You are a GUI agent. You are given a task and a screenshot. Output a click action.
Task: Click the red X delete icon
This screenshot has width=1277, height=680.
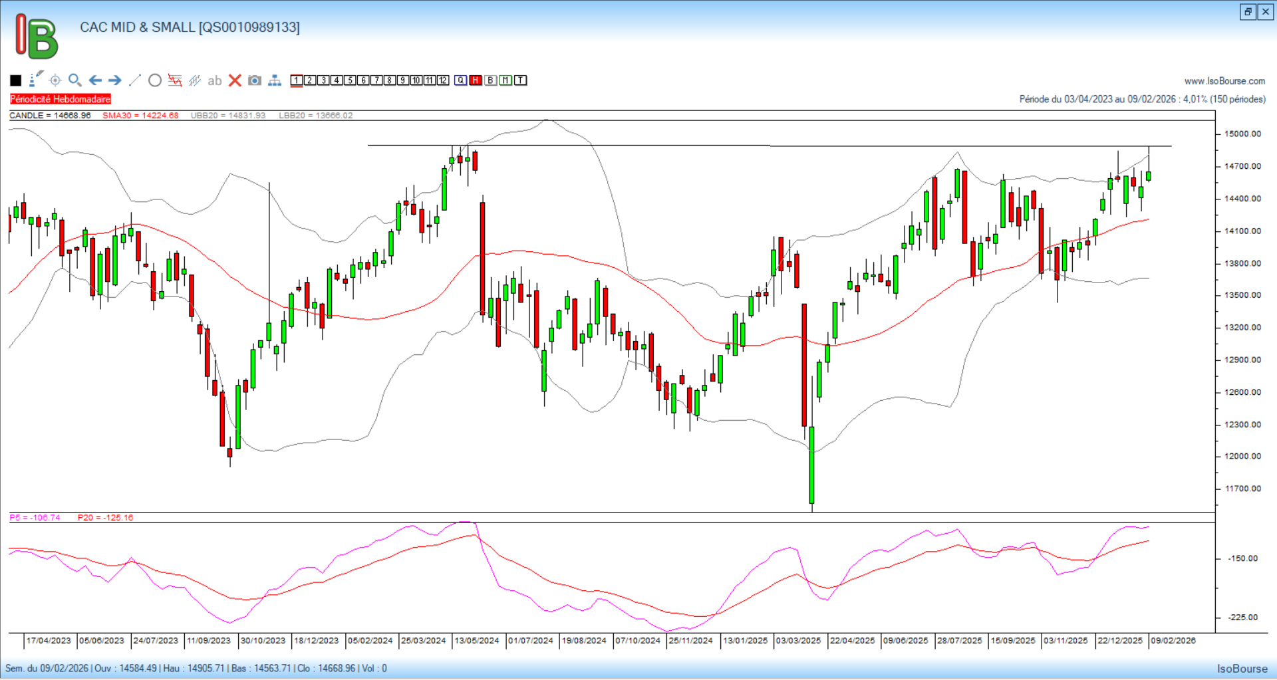[x=235, y=80]
